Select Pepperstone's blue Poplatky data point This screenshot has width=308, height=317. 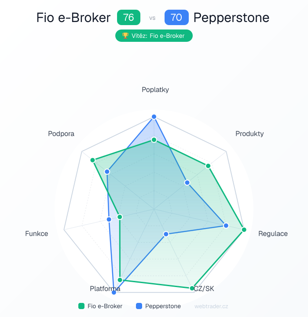[x=154, y=117]
